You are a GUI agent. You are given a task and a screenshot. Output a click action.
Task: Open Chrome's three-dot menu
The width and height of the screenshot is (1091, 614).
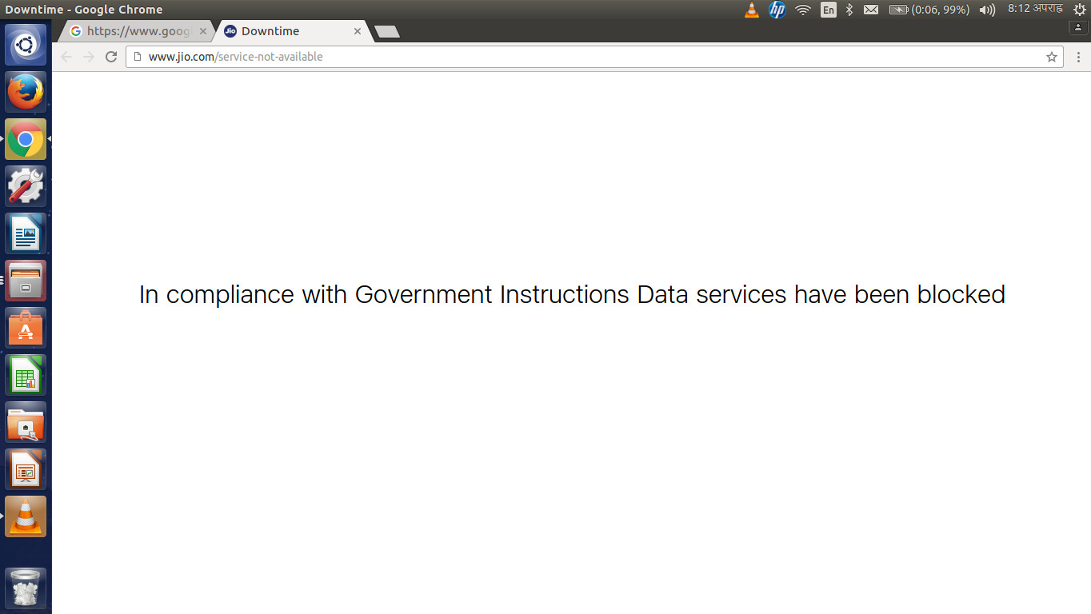[1078, 57]
